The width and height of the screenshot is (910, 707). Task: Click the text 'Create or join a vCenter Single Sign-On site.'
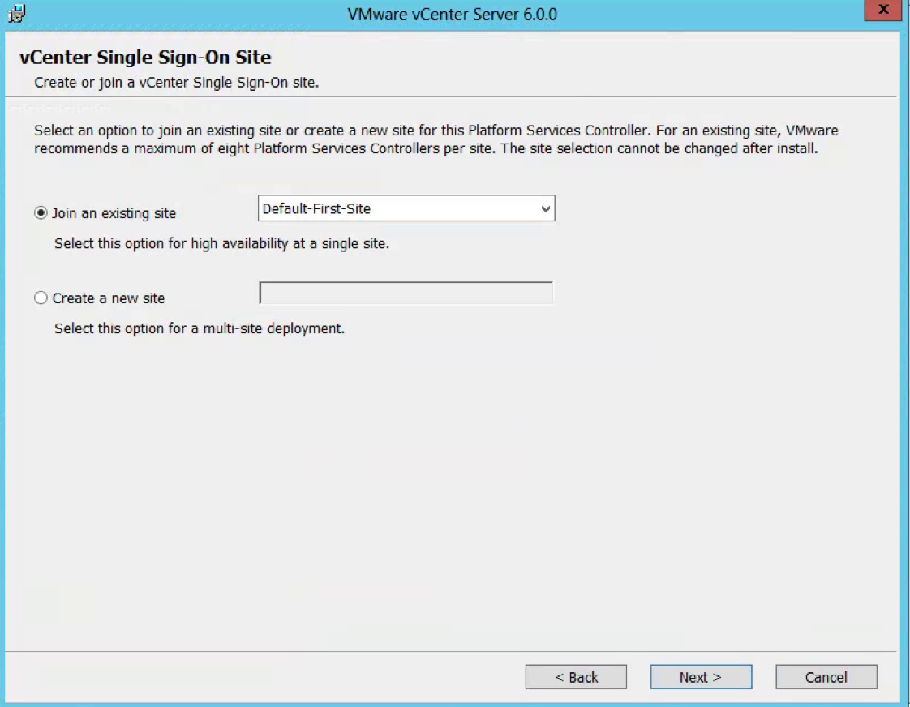[x=177, y=83]
